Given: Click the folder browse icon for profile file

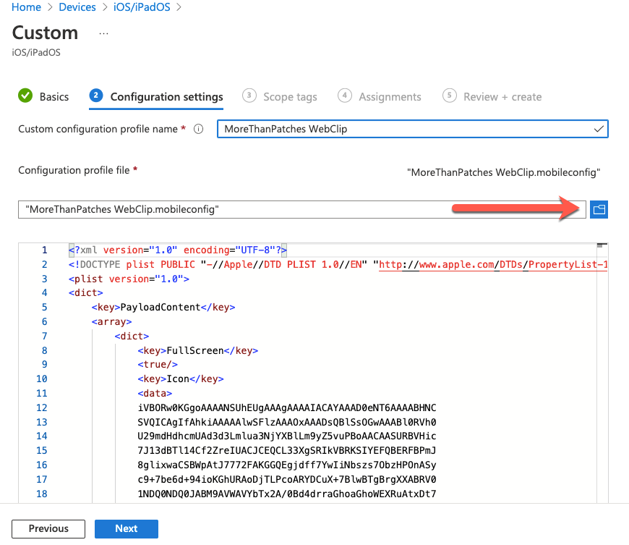Looking at the screenshot, I should click(x=599, y=210).
